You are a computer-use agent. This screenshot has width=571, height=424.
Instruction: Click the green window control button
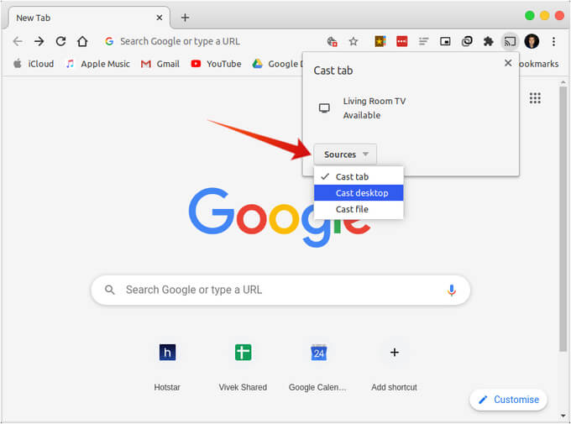(x=530, y=15)
